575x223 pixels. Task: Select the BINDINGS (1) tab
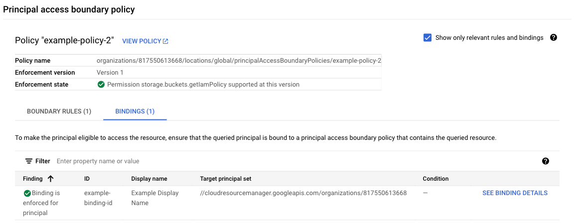pos(135,111)
